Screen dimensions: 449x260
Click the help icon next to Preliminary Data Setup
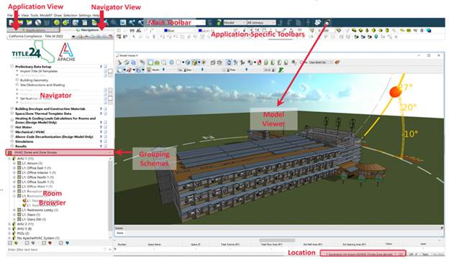click(101, 67)
